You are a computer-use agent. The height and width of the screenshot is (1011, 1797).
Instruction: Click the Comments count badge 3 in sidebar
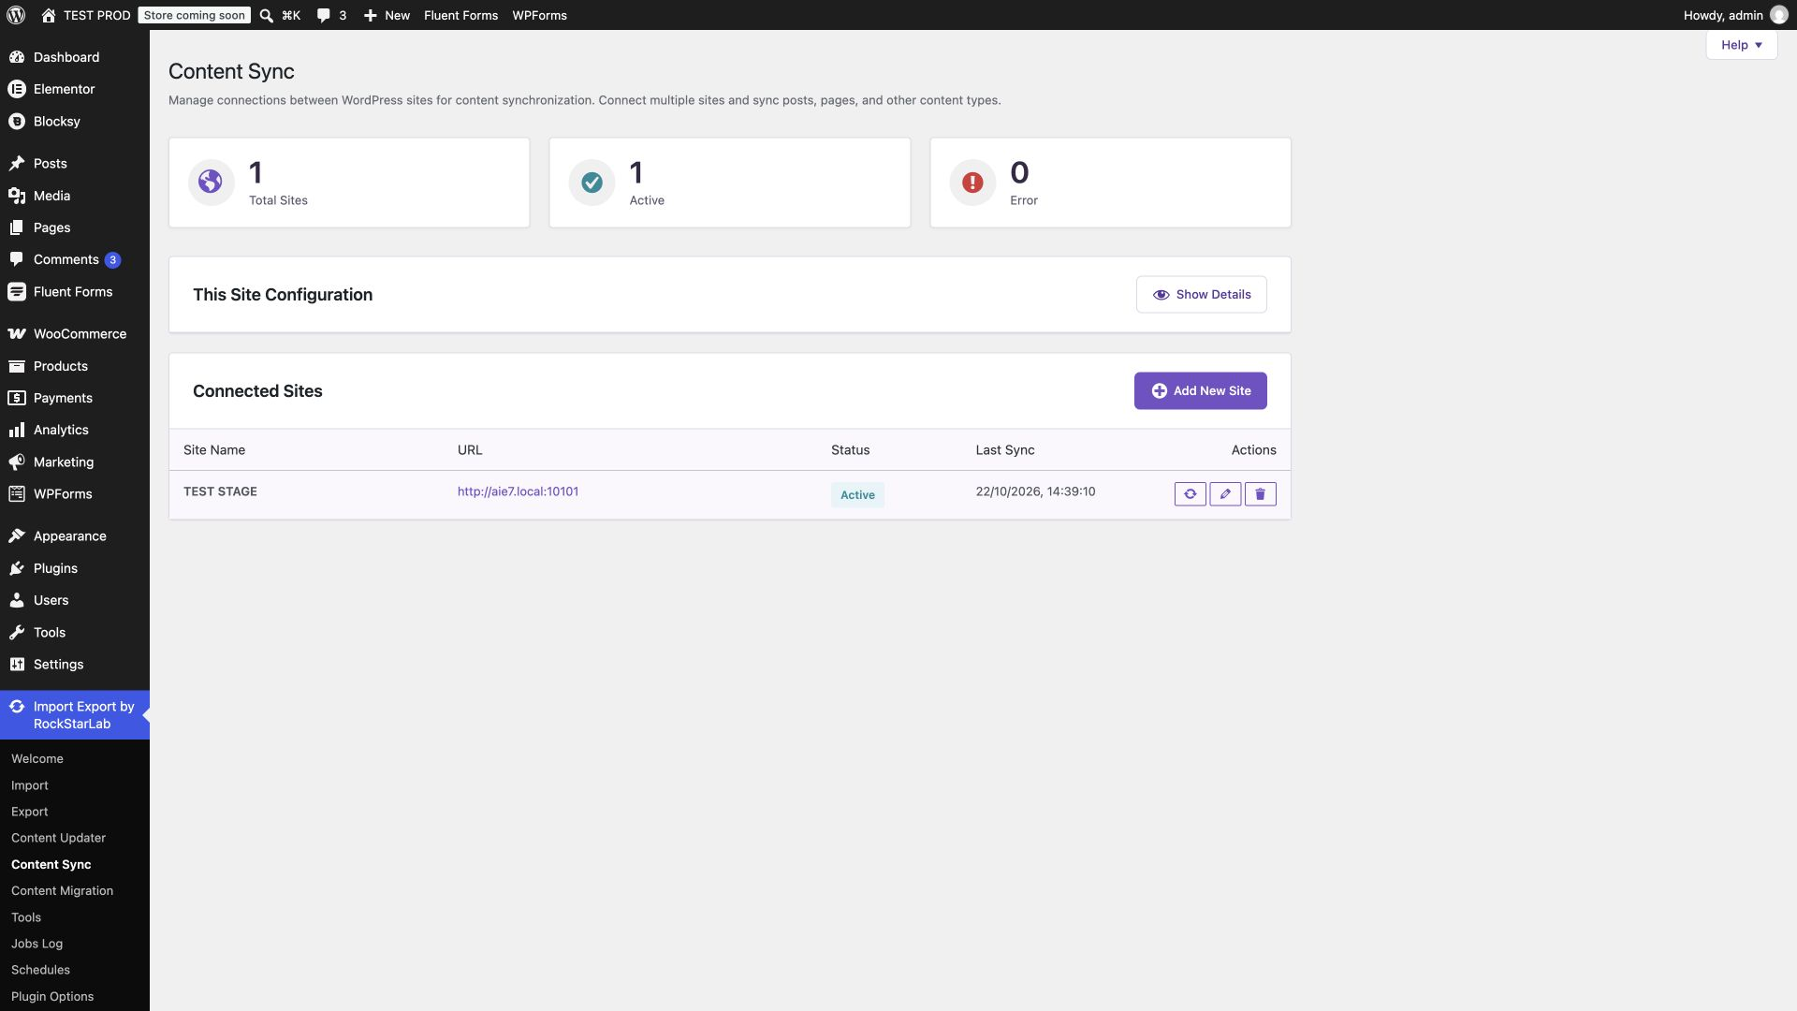(x=112, y=260)
